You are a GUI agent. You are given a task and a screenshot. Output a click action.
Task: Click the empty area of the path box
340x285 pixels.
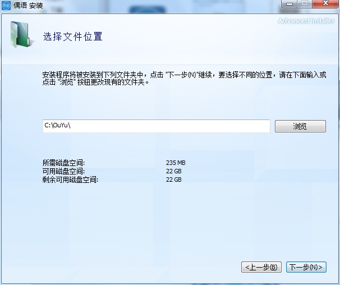170,126
